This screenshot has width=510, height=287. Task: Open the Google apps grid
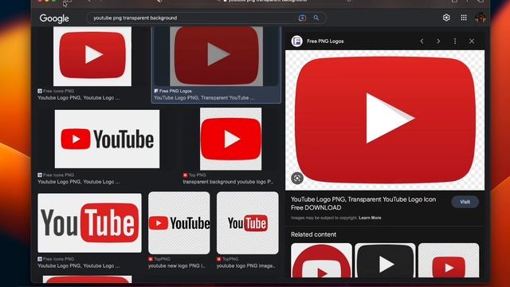(464, 18)
